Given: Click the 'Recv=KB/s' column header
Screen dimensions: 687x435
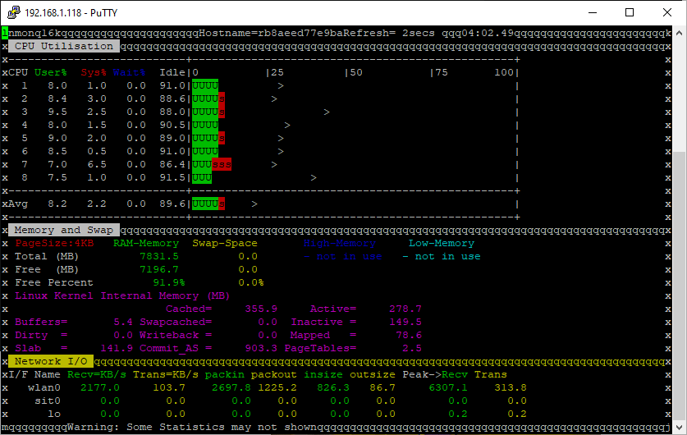Looking at the screenshot, I should 97,374.
